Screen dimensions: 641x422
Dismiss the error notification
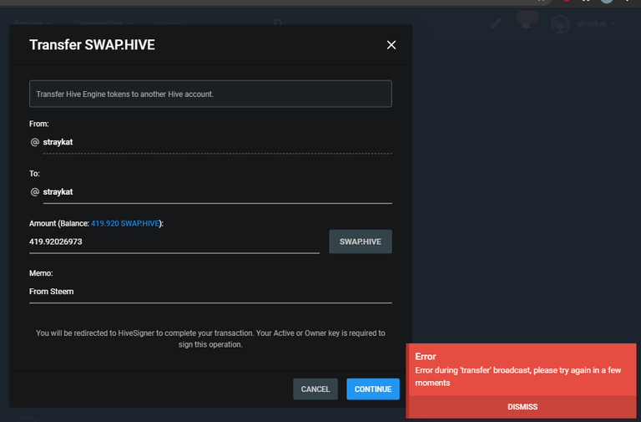click(x=522, y=407)
